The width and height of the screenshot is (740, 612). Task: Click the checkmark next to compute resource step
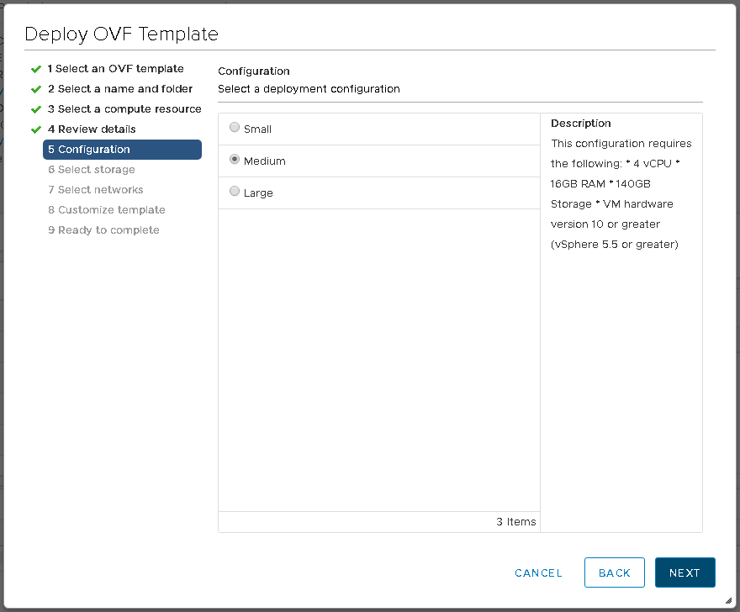[36, 109]
